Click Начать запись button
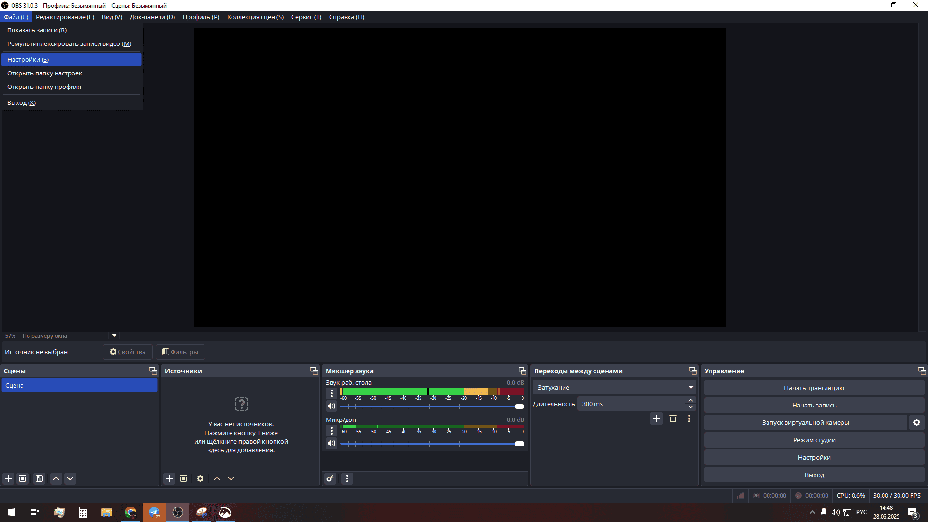Image resolution: width=928 pixels, height=522 pixels. tap(814, 405)
